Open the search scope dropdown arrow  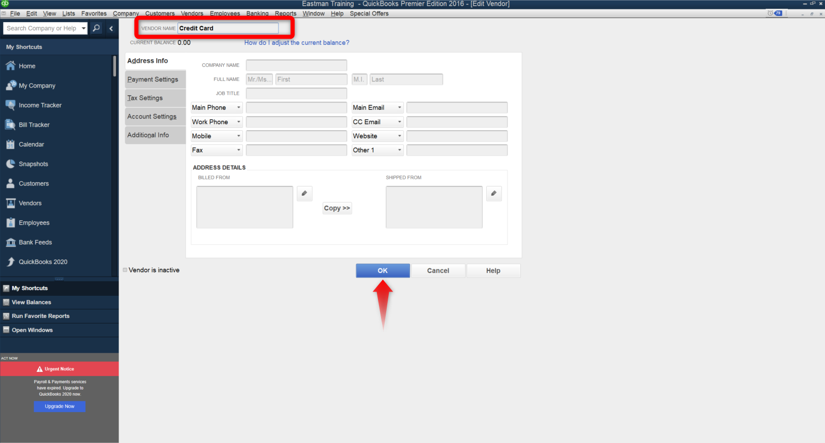pyautogui.click(x=84, y=28)
